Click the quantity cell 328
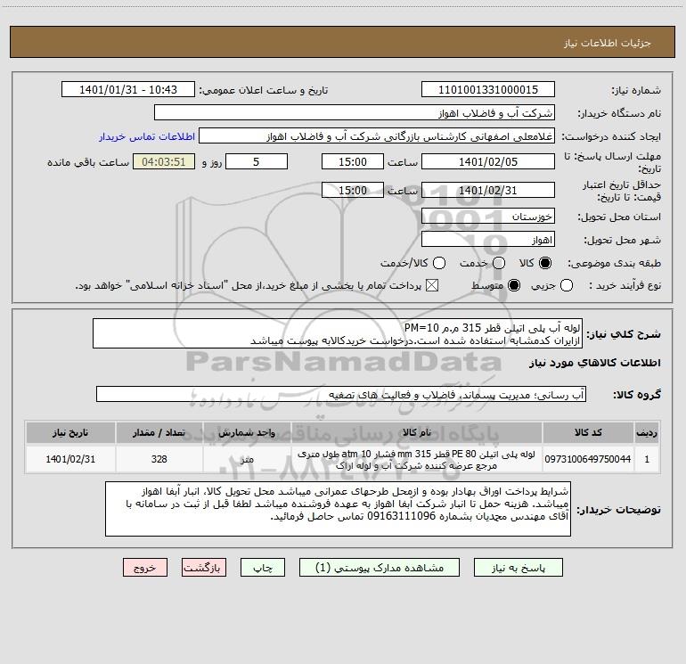Screen dimensions: 686x664 [159, 459]
